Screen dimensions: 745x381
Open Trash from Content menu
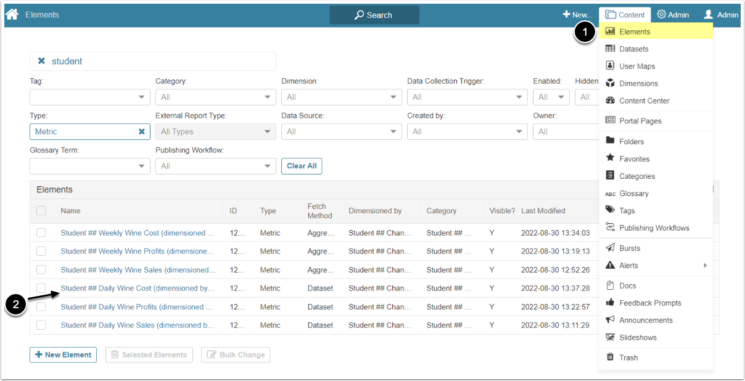pos(628,358)
